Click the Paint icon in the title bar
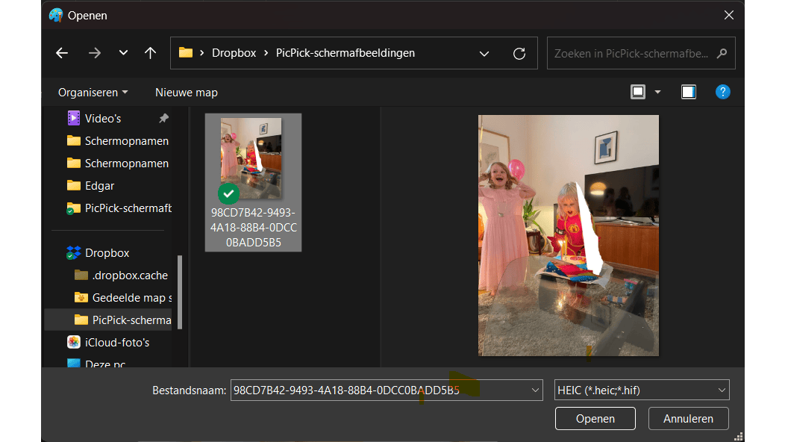 click(56, 15)
